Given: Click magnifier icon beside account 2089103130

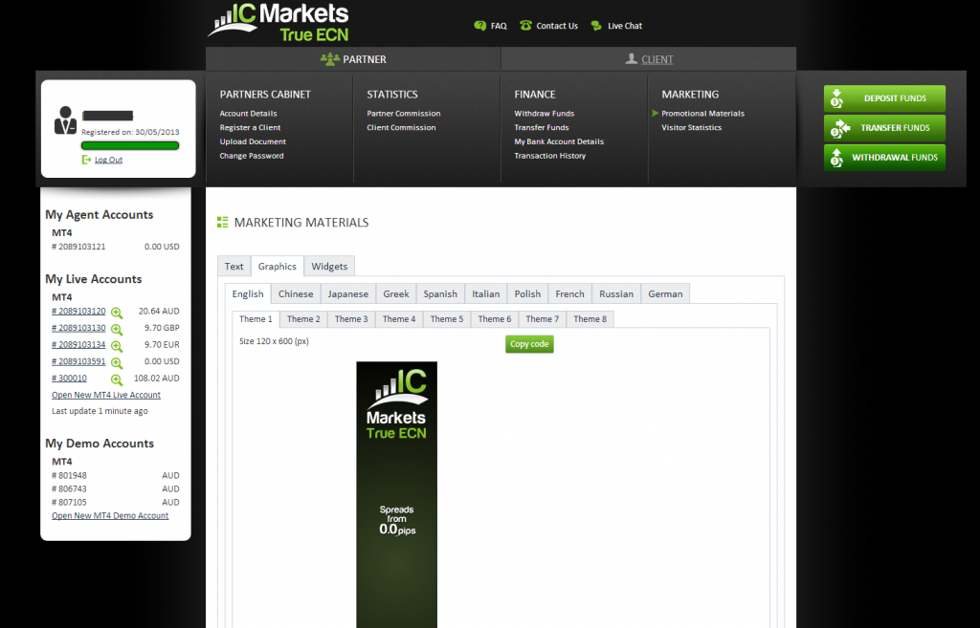Looking at the screenshot, I should (x=117, y=329).
